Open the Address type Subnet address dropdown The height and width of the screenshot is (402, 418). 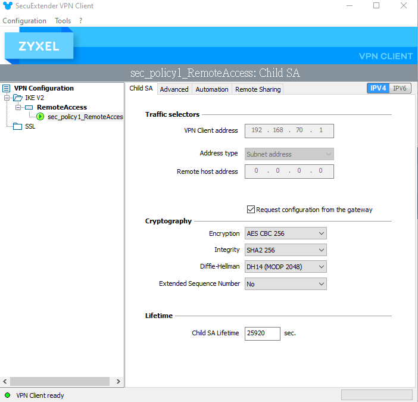(x=289, y=154)
